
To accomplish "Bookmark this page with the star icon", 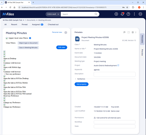I will (127, 7).
